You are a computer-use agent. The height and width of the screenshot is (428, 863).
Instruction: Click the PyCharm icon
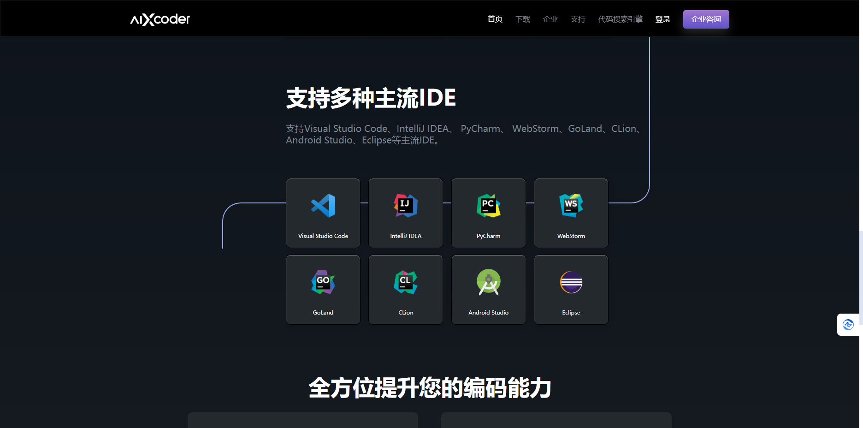(488, 206)
